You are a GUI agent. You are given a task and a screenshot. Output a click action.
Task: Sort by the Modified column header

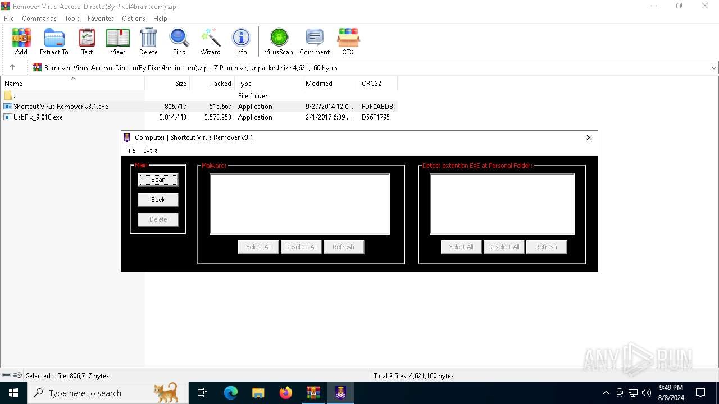[330, 84]
